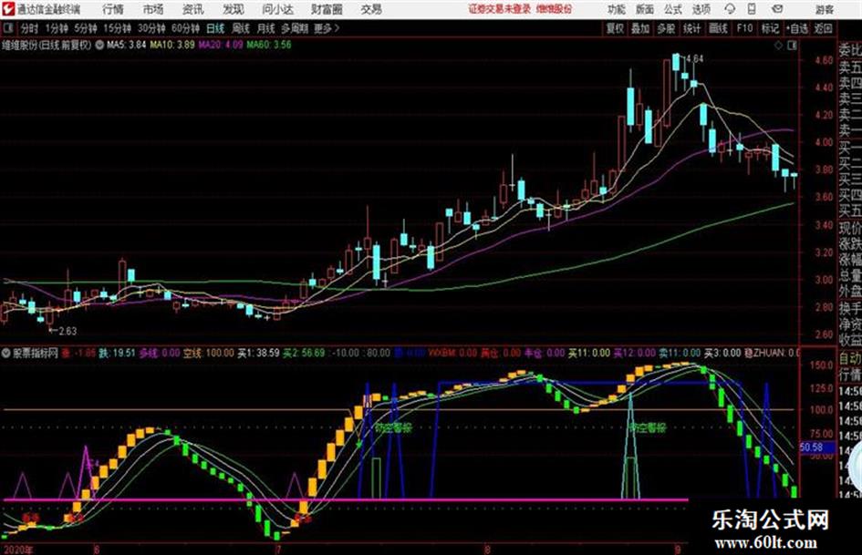Open the 交易 menu
This screenshot has height=555, width=862.
click(x=371, y=9)
